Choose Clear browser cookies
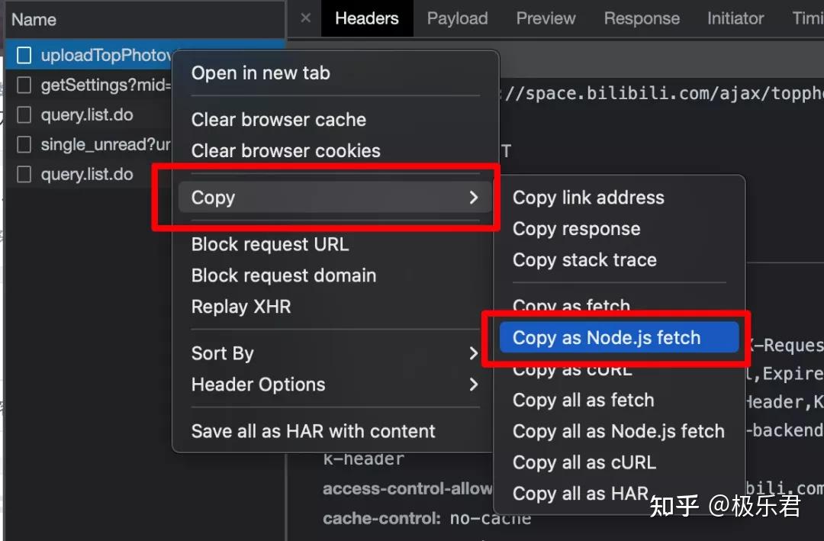Screen dimensions: 824x541 coord(285,151)
